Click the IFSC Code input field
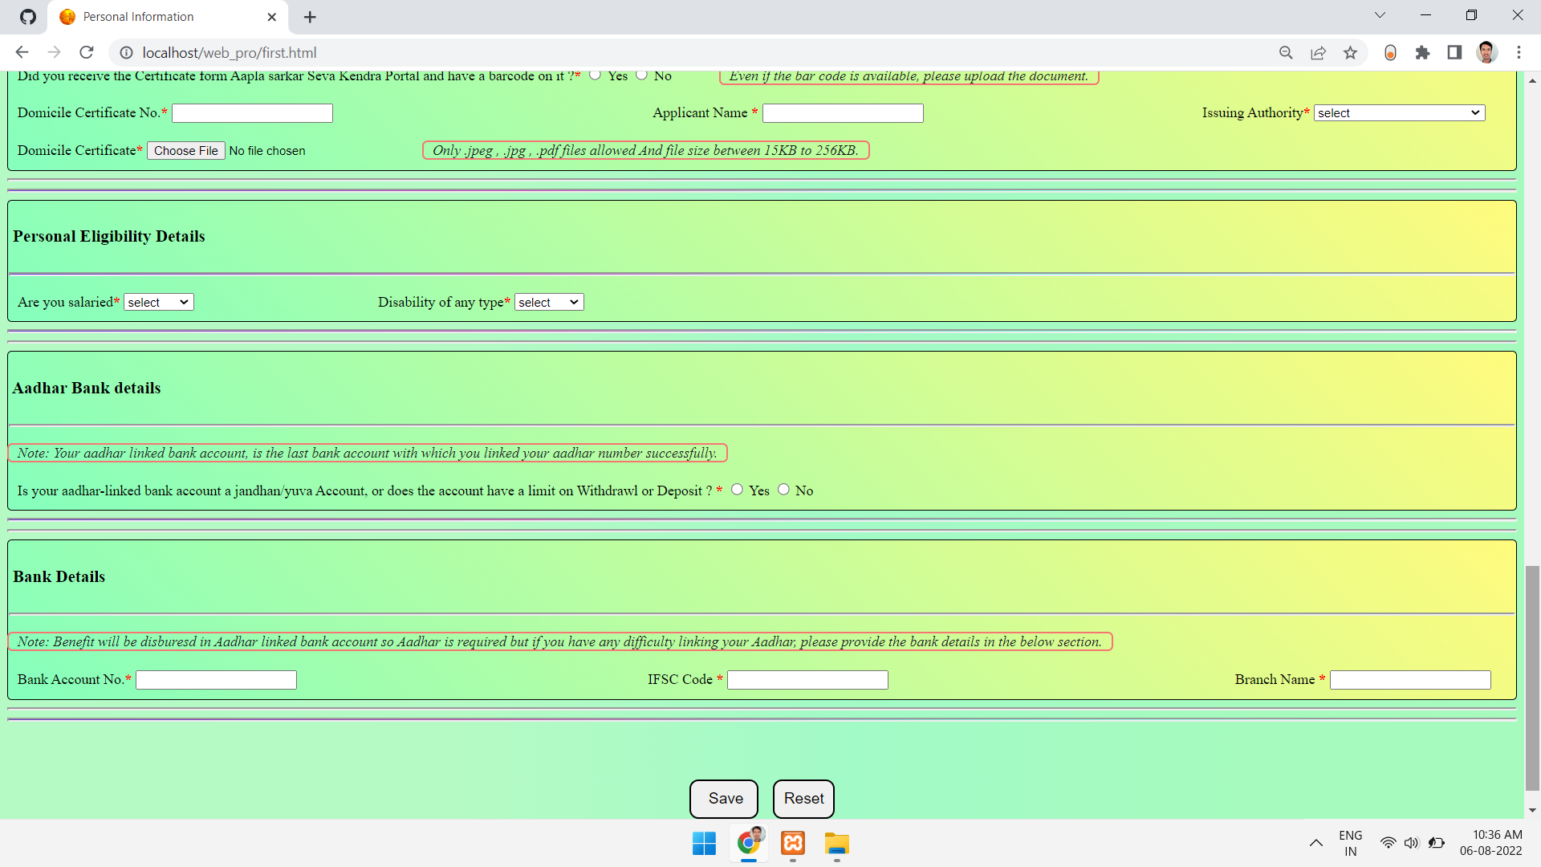The height and width of the screenshot is (867, 1541). [807, 680]
